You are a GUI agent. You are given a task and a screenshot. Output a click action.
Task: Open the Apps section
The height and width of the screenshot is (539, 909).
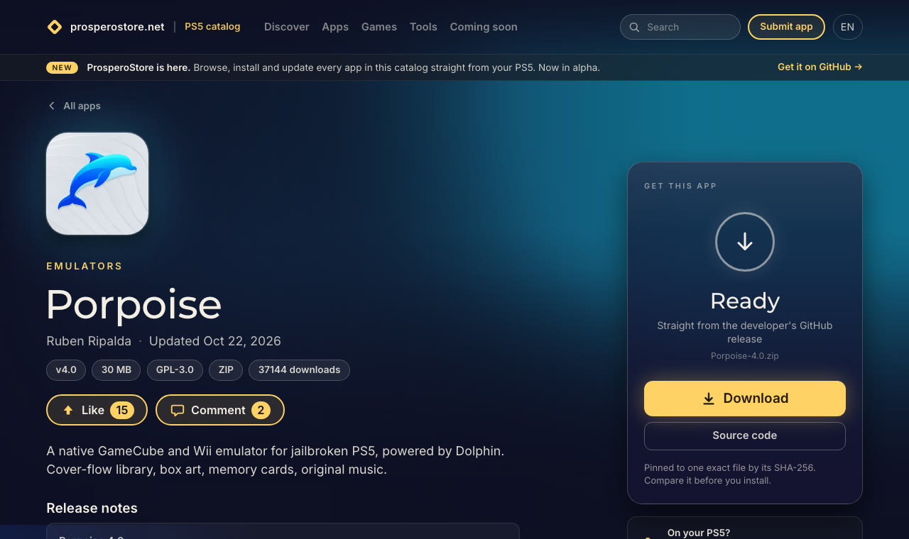coord(335,27)
